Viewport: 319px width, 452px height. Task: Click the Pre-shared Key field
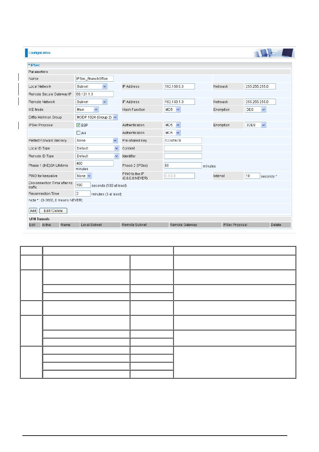[183, 140]
